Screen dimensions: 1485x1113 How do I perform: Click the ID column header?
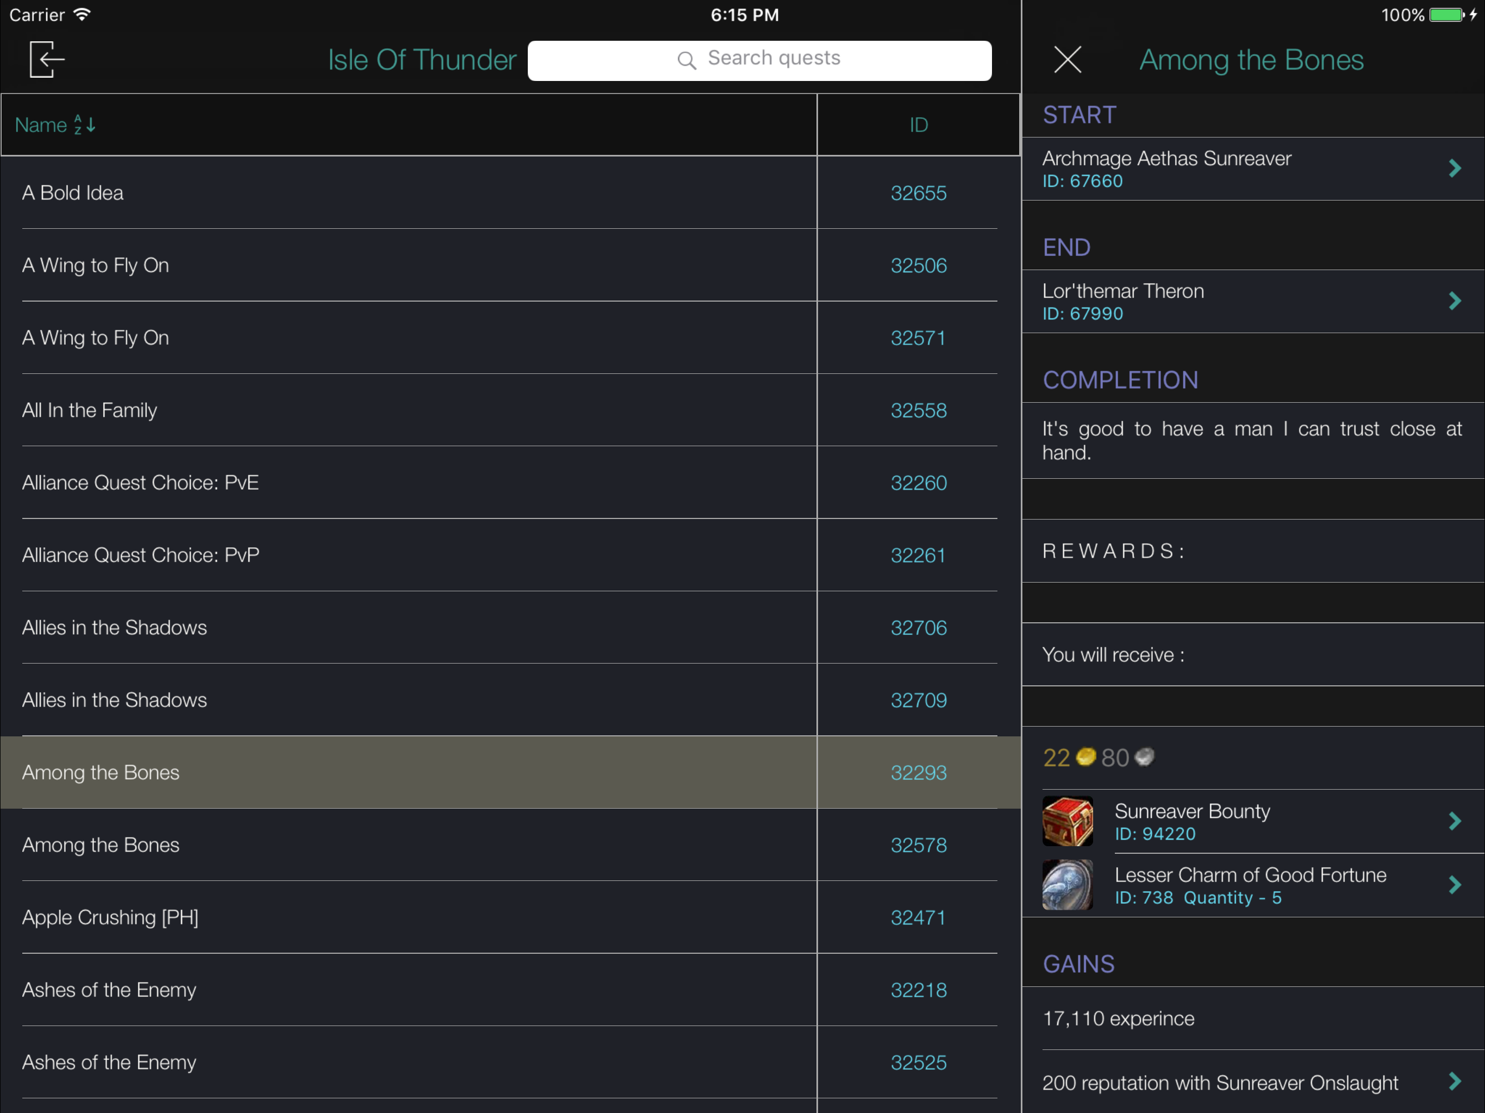(918, 125)
